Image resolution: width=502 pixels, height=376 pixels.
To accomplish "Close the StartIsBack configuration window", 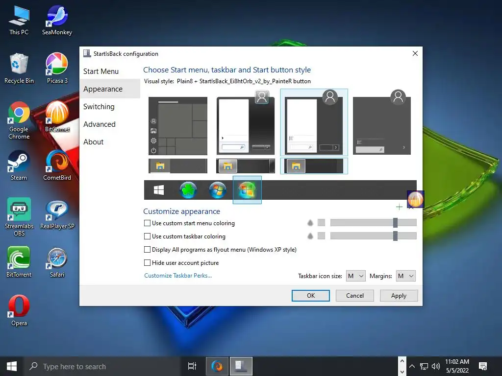I will 415,53.
